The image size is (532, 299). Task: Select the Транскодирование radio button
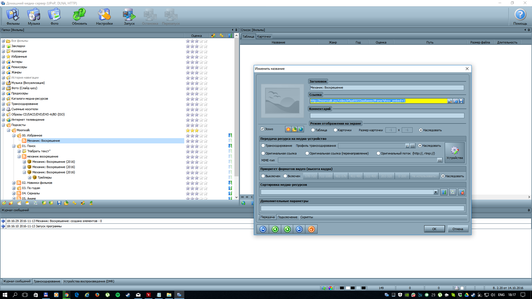click(263, 146)
